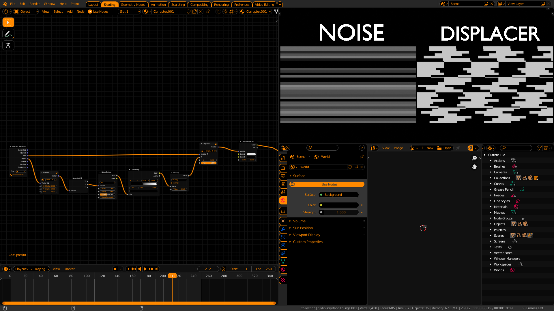Select the Links Cut tool icon
The image size is (554, 311).
8,45
